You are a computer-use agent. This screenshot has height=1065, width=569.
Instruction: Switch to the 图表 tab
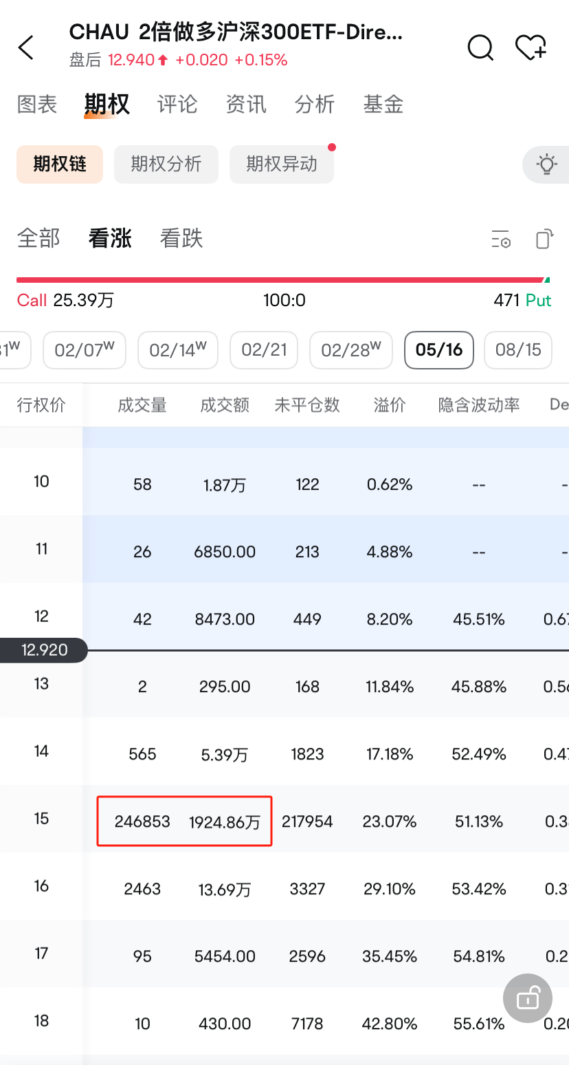click(x=37, y=105)
